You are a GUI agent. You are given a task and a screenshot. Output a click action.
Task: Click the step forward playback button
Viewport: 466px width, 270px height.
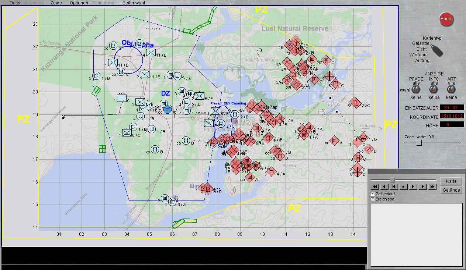click(413, 187)
